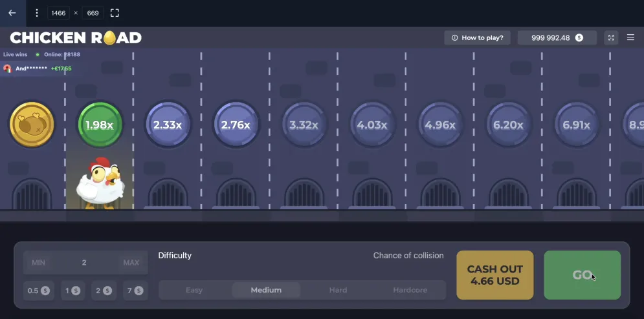Cash out 4.66 USD
Image resolution: width=644 pixels, height=319 pixels.
tap(495, 275)
